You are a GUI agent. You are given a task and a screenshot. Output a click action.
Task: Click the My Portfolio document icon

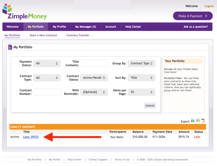(10, 47)
